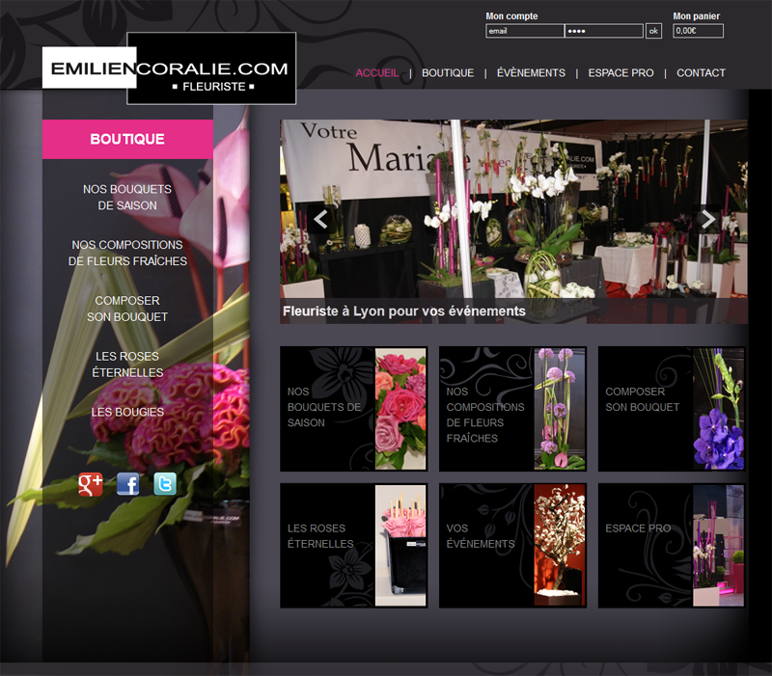Click the password input field
This screenshot has width=772, height=676.
(x=603, y=31)
